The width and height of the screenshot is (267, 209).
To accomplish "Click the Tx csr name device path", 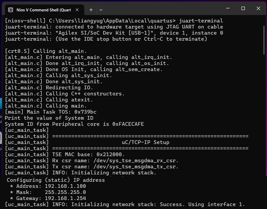I will 136,166.
